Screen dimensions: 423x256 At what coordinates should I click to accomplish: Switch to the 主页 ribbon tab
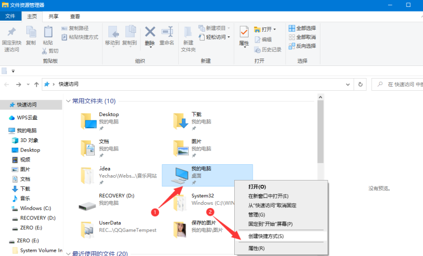point(32,16)
